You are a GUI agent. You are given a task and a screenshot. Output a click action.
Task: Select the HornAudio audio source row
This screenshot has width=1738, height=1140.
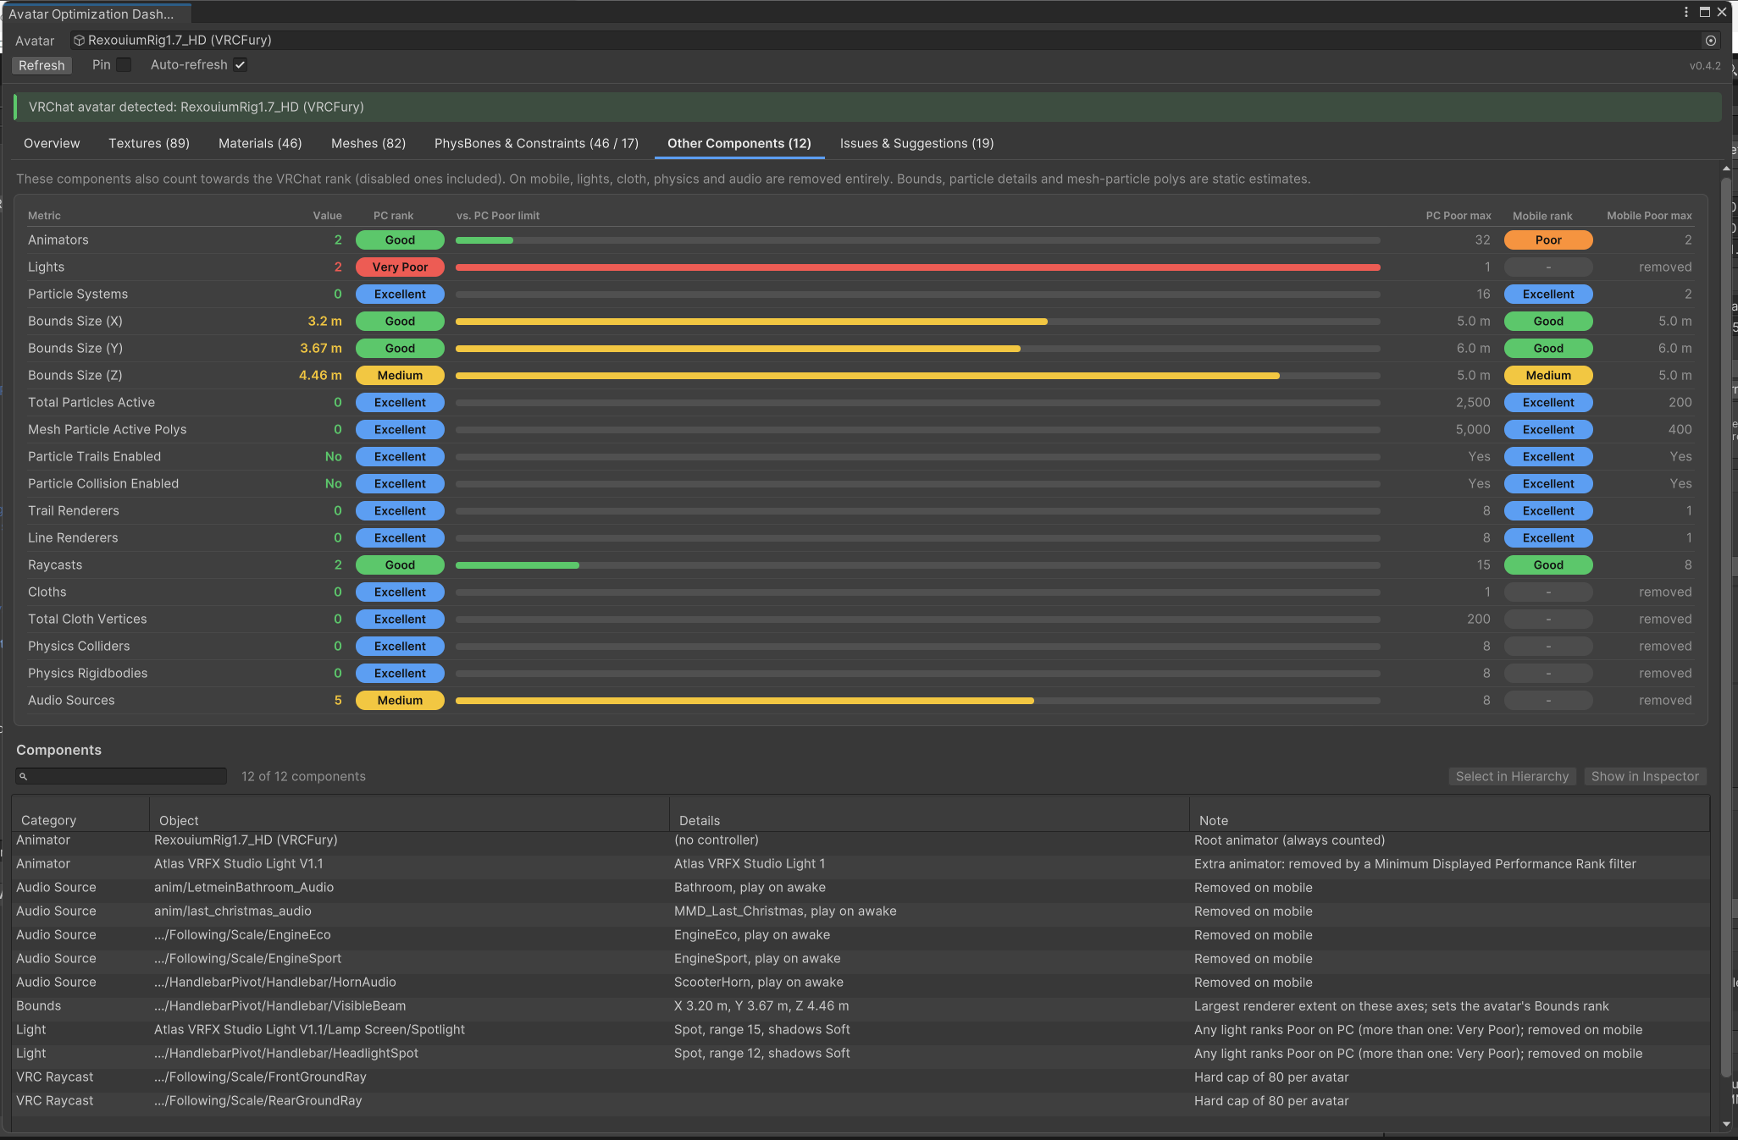(861, 983)
